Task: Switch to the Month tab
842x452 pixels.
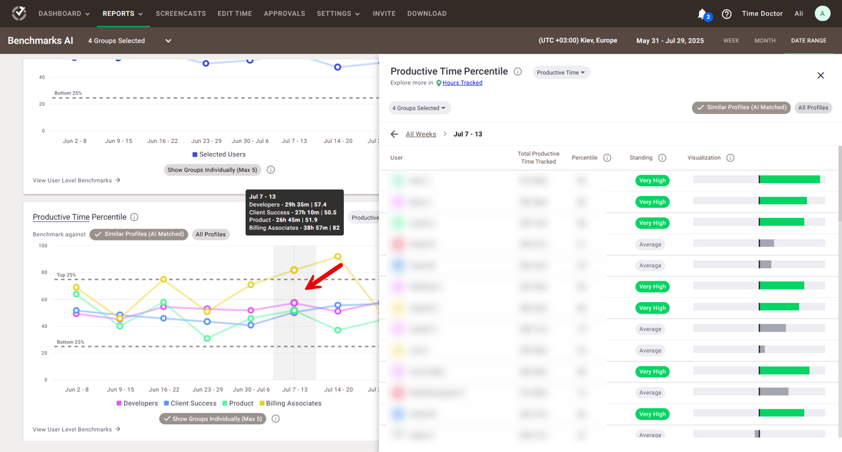Action: tap(765, 40)
